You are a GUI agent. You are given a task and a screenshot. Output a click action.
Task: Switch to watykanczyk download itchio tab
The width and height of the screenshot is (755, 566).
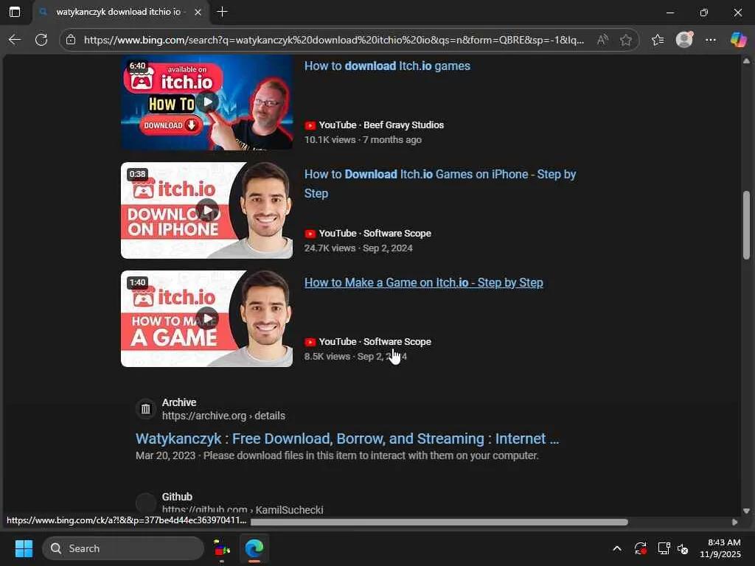(118, 12)
